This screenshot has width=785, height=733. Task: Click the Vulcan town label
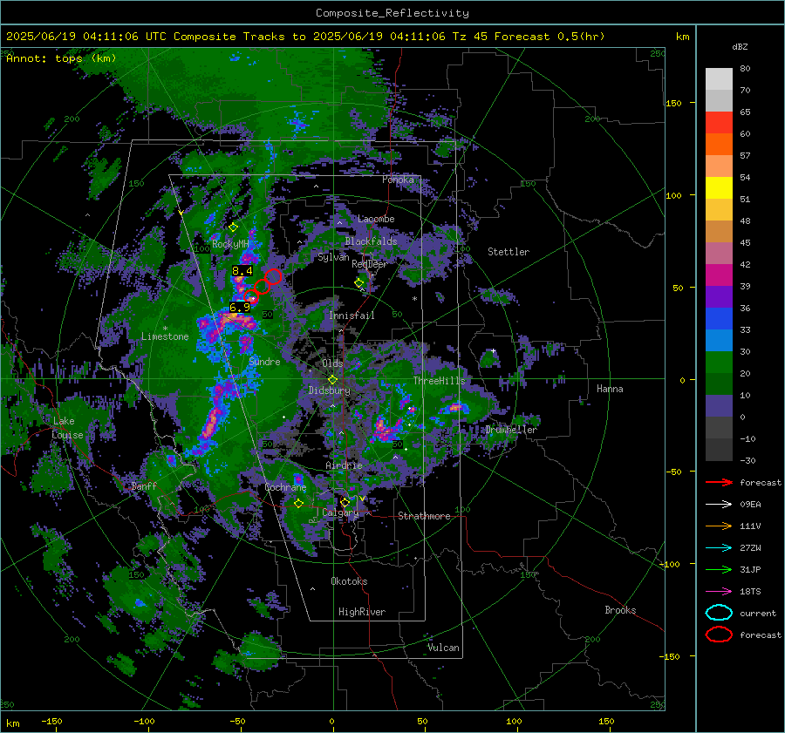point(443,648)
